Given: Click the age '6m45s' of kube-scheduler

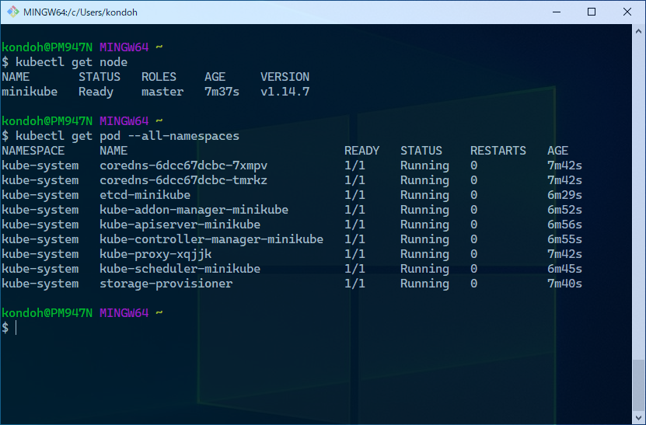Looking at the screenshot, I should pyautogui.click(x=564, y=269).
